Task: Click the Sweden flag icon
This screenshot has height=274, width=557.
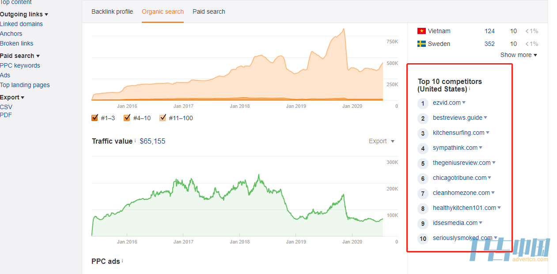Action: (x=421, y=44)
